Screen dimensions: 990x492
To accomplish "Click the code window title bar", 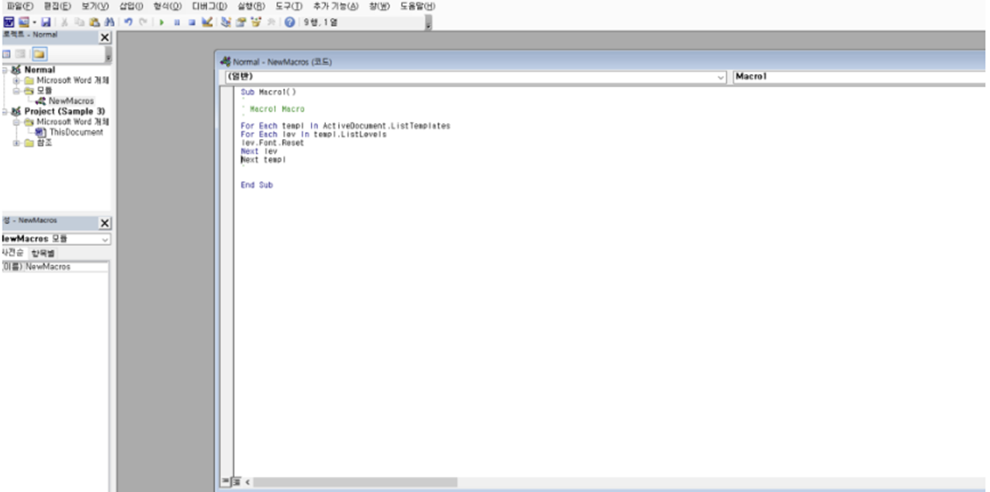I will click(x=602, y=61).
